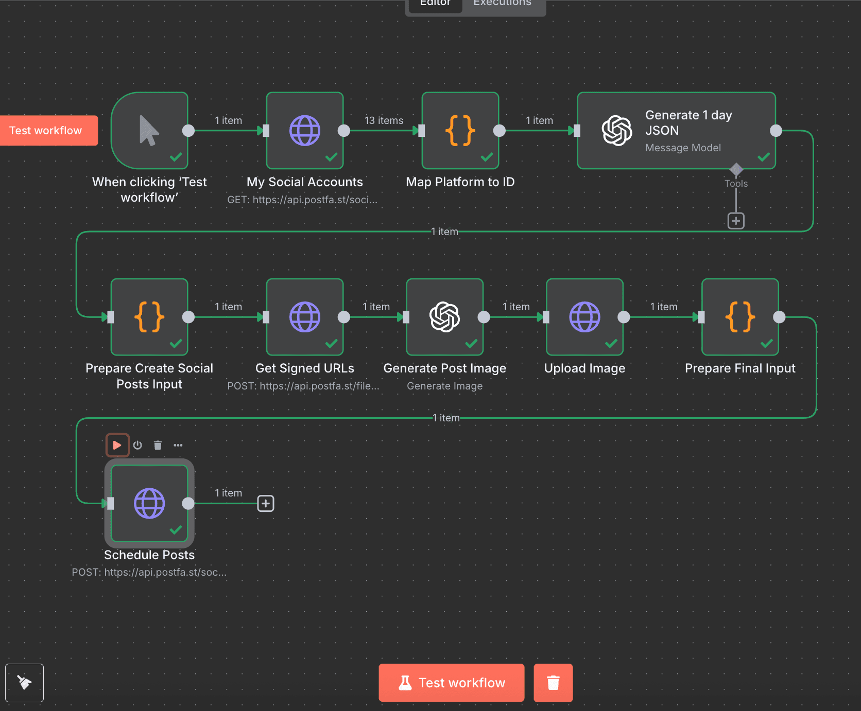Open the My Social Accounts HTTP node
861x711 pixels.
[305, 131]
